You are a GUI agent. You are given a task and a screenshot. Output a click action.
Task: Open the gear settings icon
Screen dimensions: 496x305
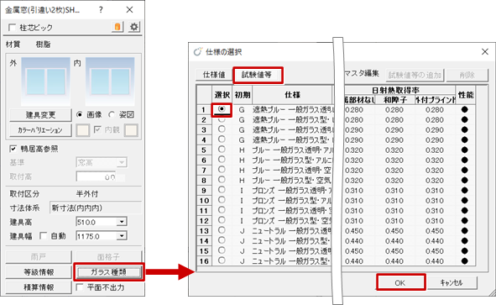(134, 27)
